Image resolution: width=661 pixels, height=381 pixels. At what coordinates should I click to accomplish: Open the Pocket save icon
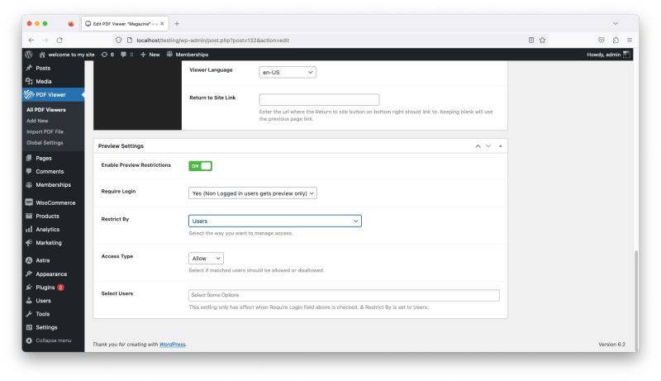(602, 40)
